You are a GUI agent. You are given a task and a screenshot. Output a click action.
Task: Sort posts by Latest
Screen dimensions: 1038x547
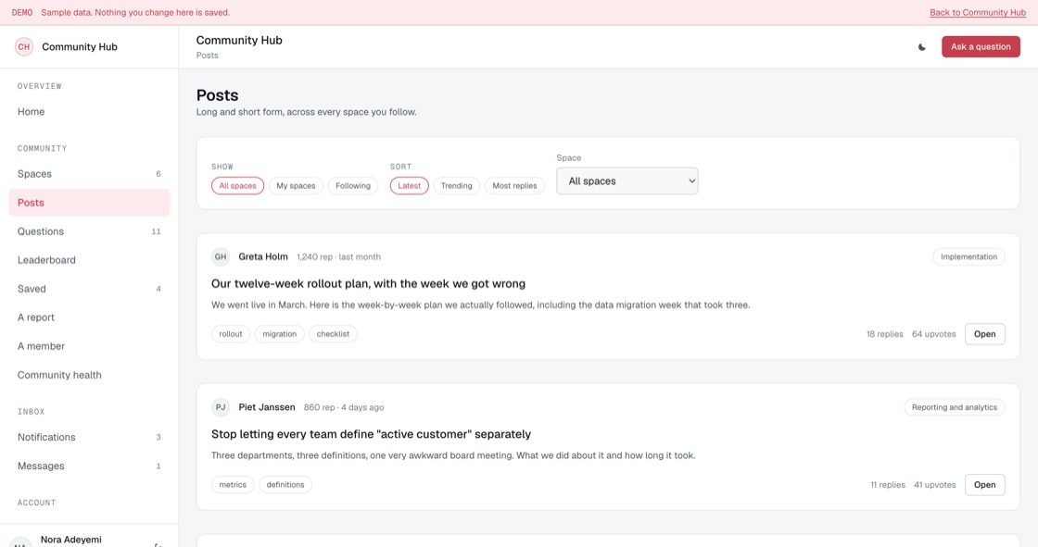click(409, 186)
